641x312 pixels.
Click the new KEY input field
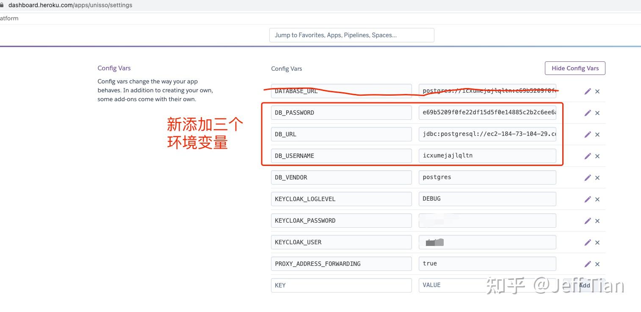341,285
